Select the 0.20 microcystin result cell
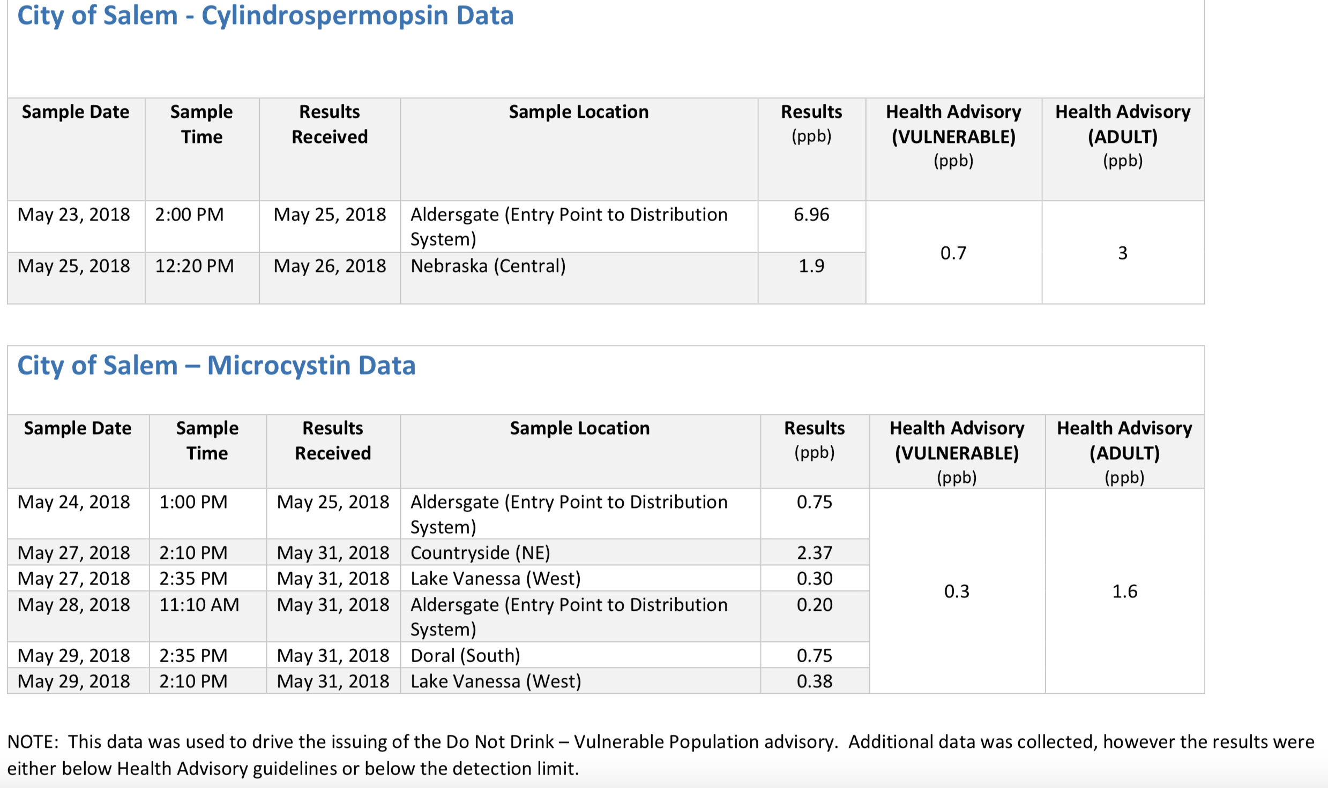1328x788 pixels. (x=814, y=604)
